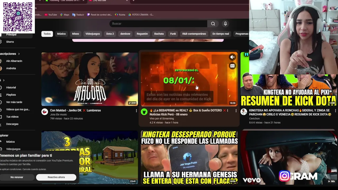The image size is (338, 190).
Task: Switch to Following Live Streams on Kick tab
Action: point(64,1)
